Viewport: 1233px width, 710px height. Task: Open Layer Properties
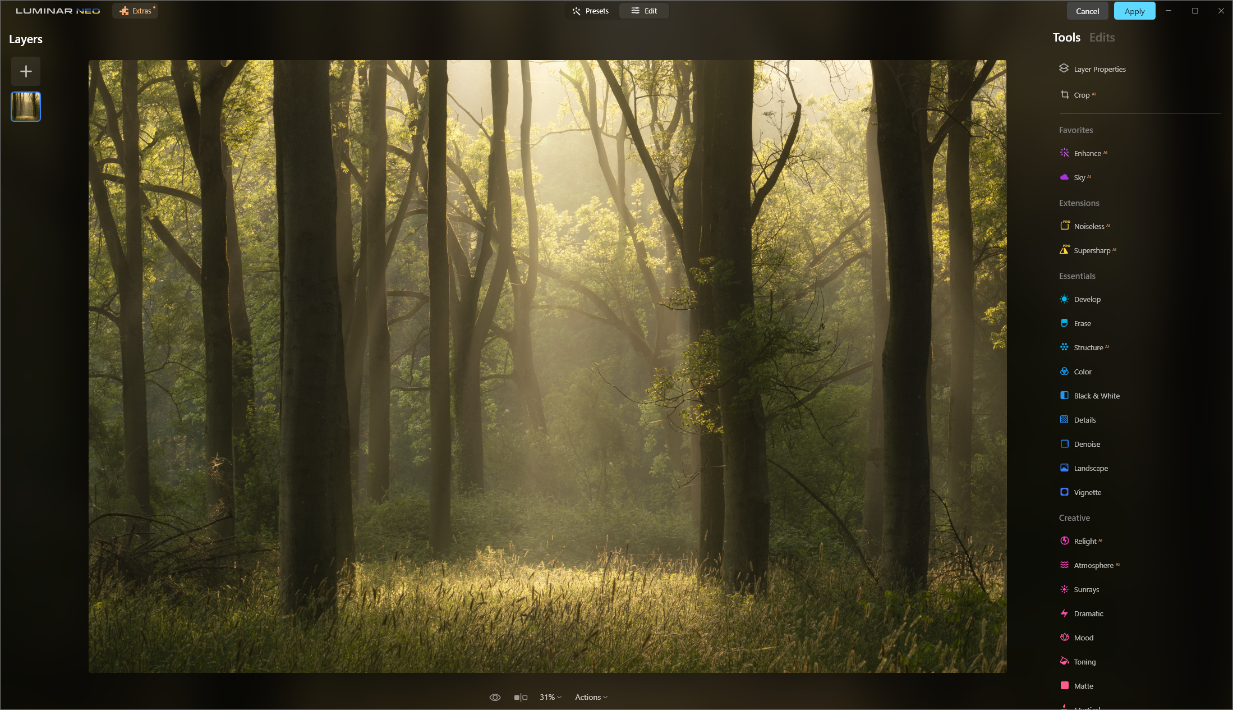pyautogui.click(x=1099, y=69)
